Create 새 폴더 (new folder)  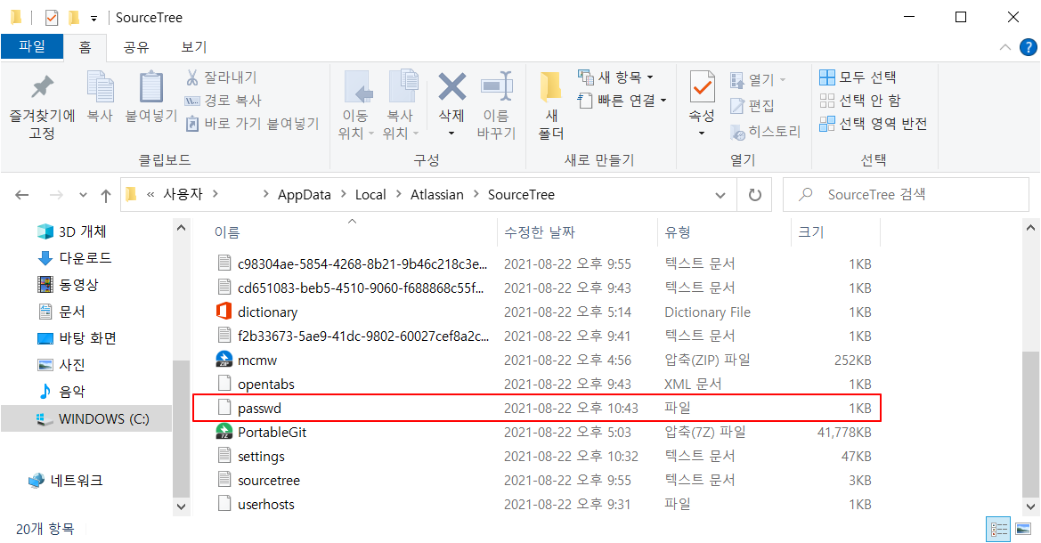coord(550,106)
